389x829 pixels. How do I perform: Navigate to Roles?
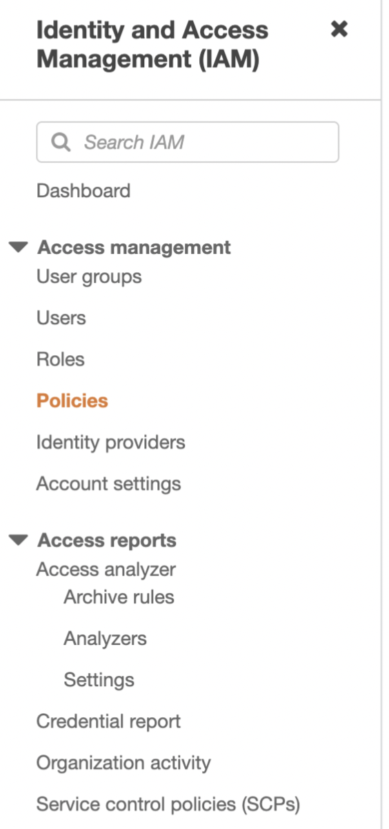point(61,359)
